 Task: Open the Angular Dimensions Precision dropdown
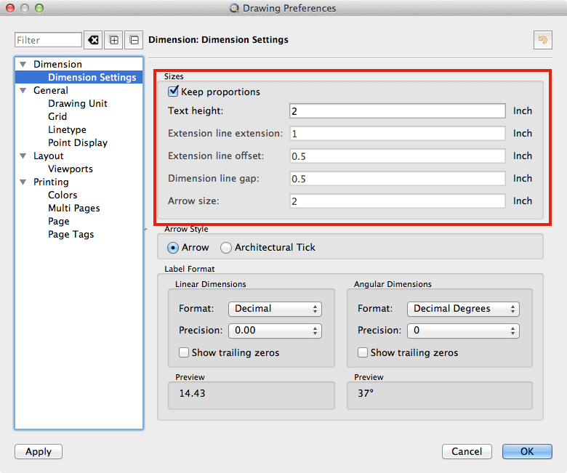click(x=463, y=331)
